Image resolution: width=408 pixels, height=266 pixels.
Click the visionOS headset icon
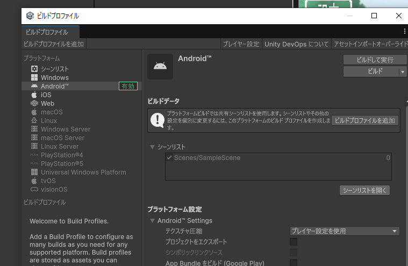click(x=34, y=189)
